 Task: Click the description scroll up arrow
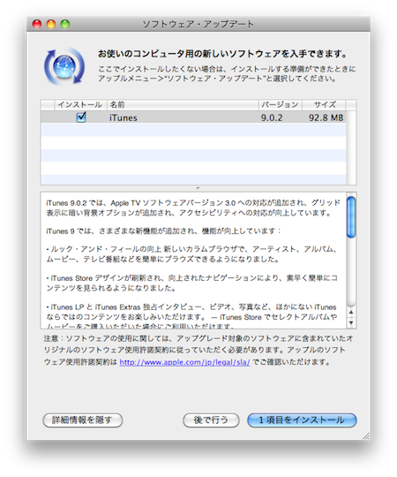point(351,312)
